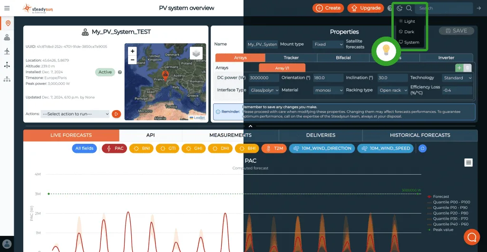487x252 pixels.
Task: Open the Select action to run dropdown
Action: pyautogui.click(x=75, y=114)
